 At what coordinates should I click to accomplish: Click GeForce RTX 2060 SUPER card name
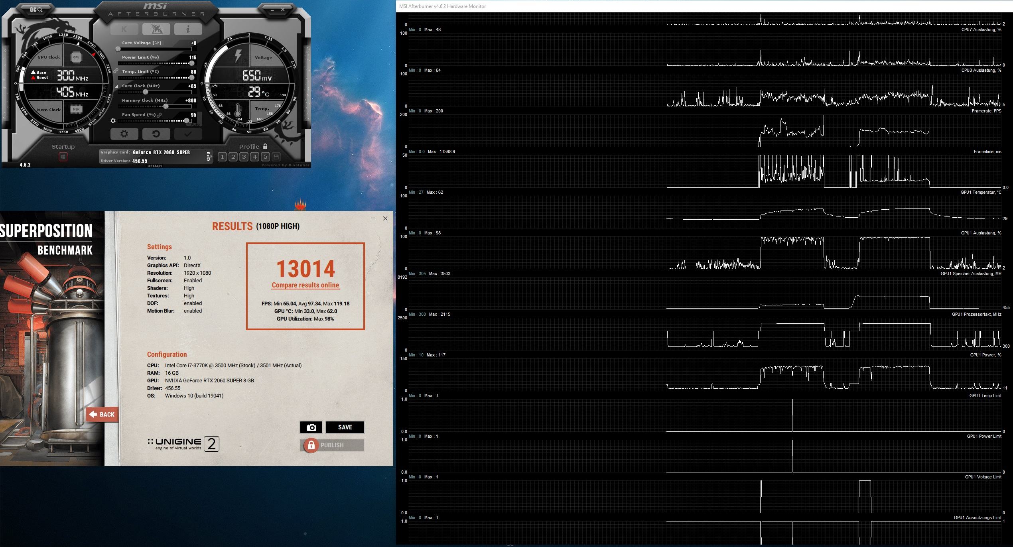(x=161, y=152)
